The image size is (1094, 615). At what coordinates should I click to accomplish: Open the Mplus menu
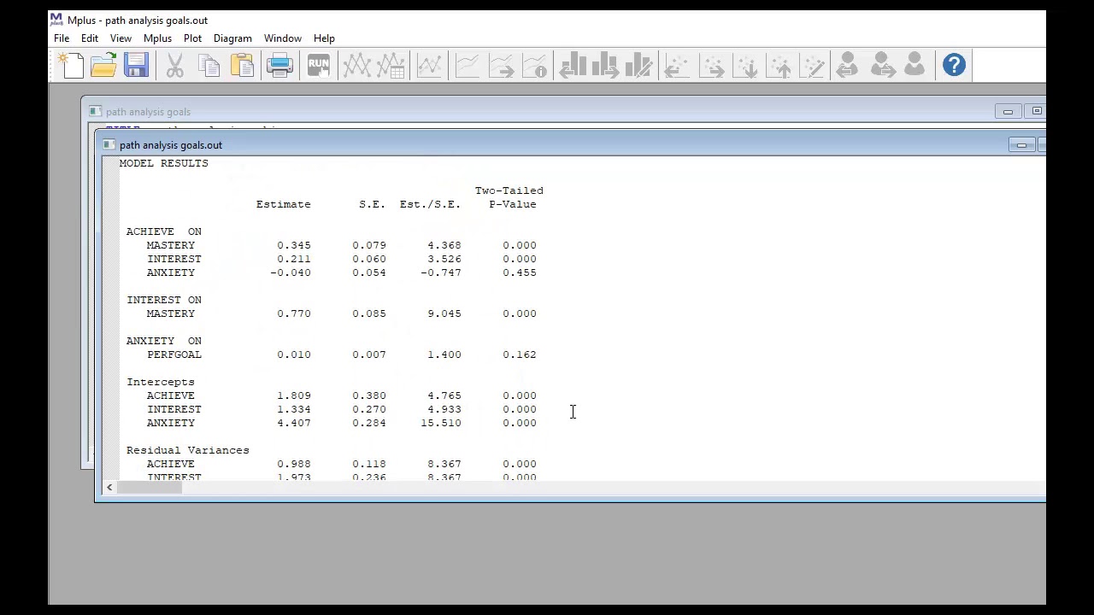point(157,38)
